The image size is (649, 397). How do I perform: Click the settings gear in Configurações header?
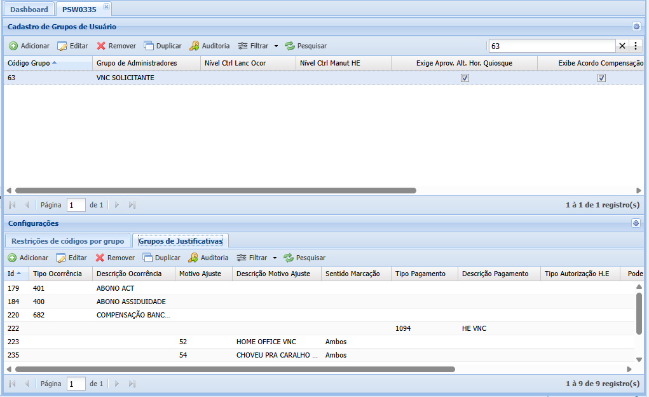pyautogui.click(x=636, y=223)
